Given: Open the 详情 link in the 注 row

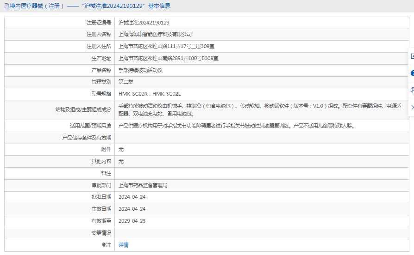Looking at the screenshot, I should coord(123,245).
